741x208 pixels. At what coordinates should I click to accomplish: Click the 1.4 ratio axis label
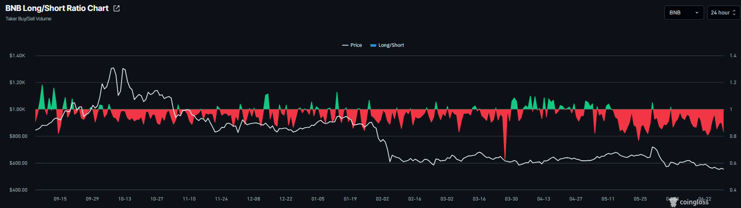pyautogui.click(x=733, y=56)
